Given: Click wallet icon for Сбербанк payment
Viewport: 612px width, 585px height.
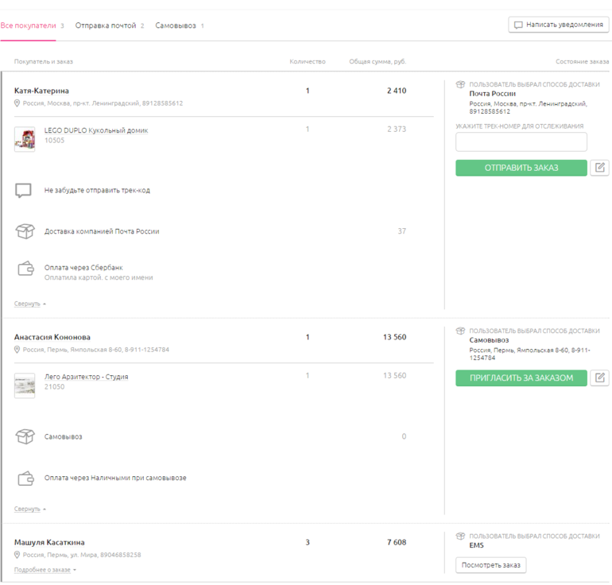Looking at the screenshot, I should (25, 270).
